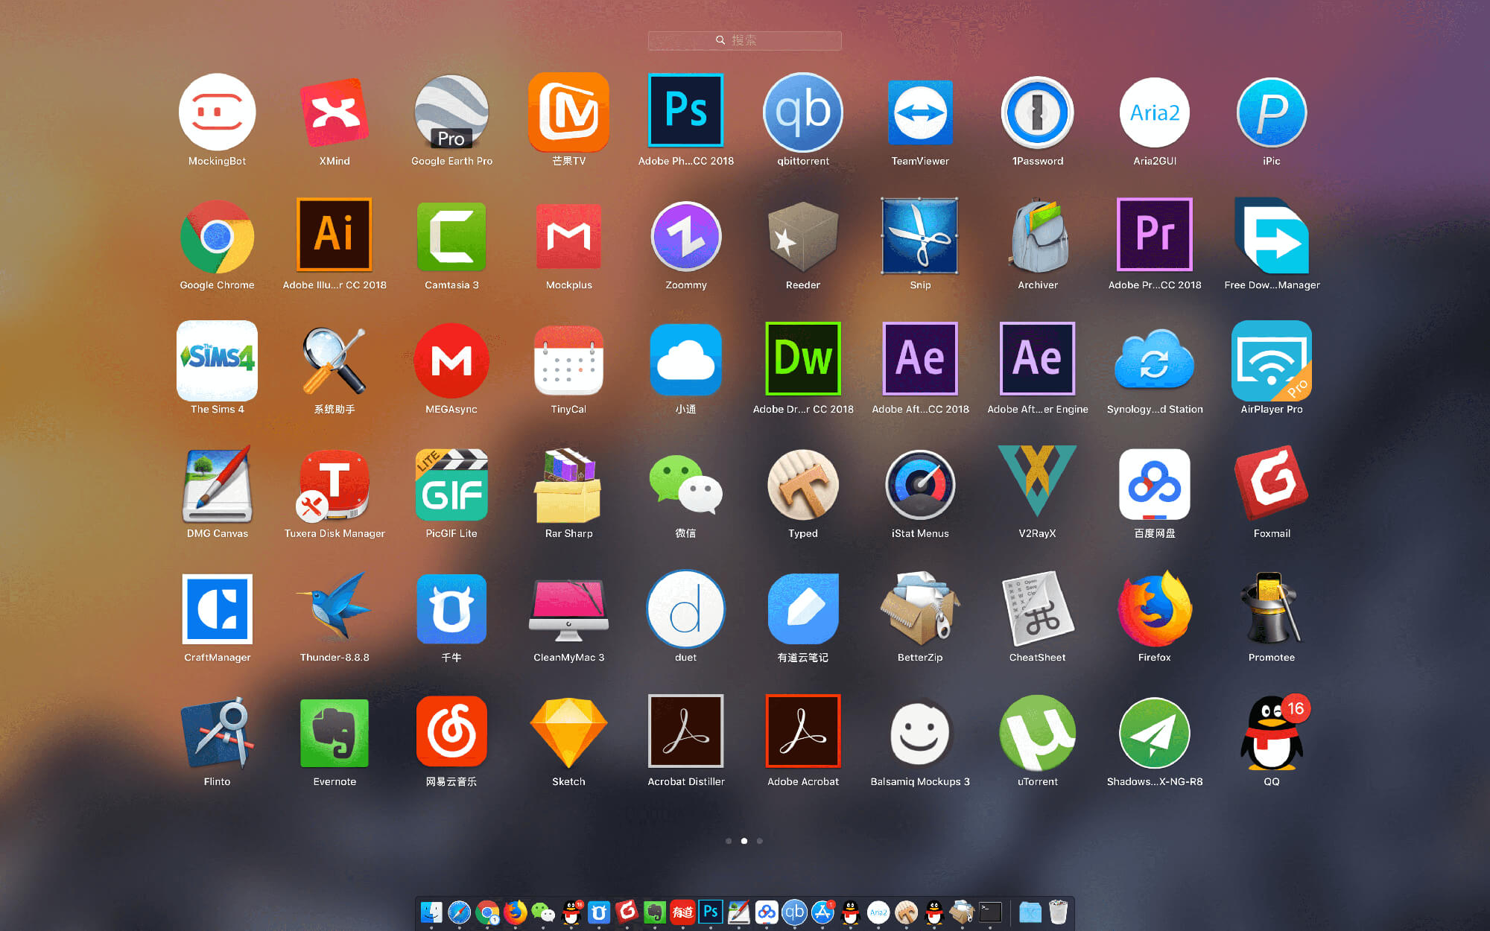1490x931 pixels.
Task: Open Synology Cloud Station
Action: [1155, 360]
